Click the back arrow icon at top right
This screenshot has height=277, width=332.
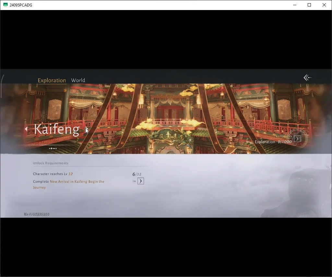(307, 78)
